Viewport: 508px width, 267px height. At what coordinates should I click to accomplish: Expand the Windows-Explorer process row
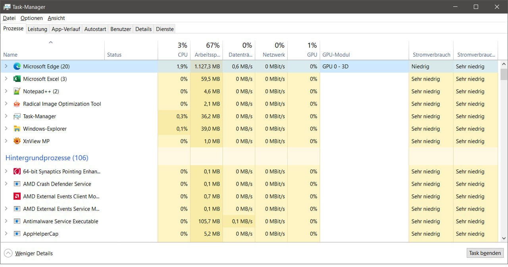[x=6, y=129]
